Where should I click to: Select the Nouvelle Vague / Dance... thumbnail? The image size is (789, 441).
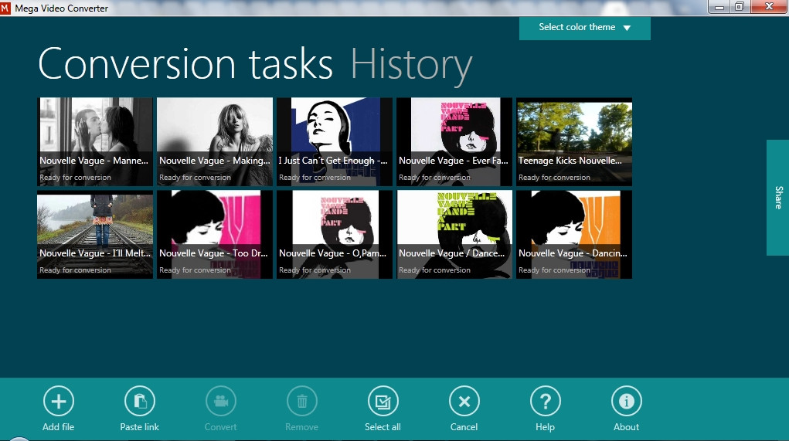[x=454, y=234]
